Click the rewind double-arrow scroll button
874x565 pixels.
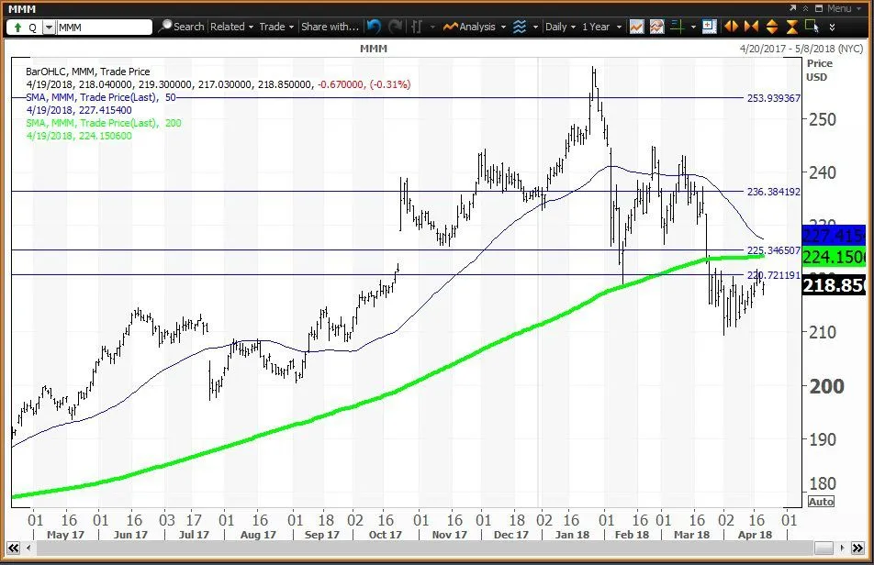coord(14,548)
